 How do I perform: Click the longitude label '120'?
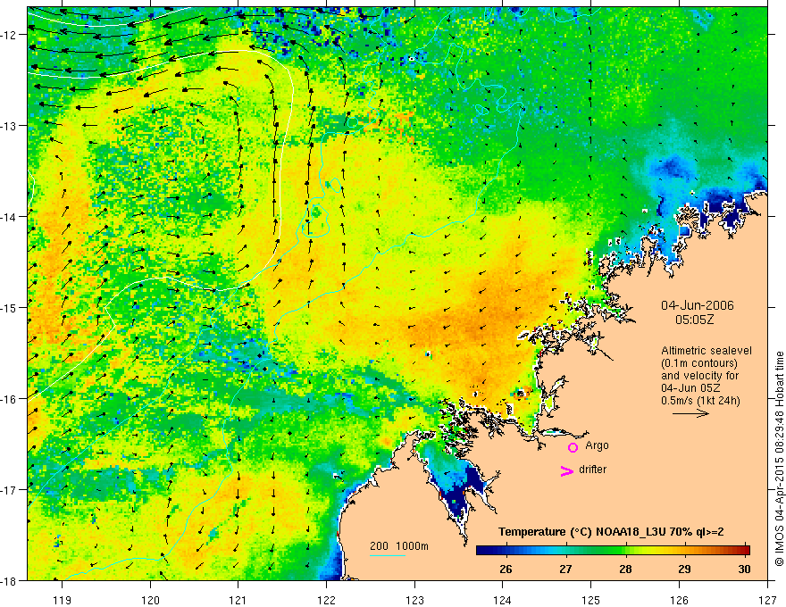click(x=150, y=600)
